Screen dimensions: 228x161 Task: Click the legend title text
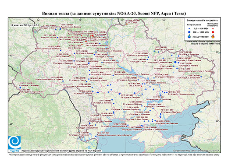point(203,20)
